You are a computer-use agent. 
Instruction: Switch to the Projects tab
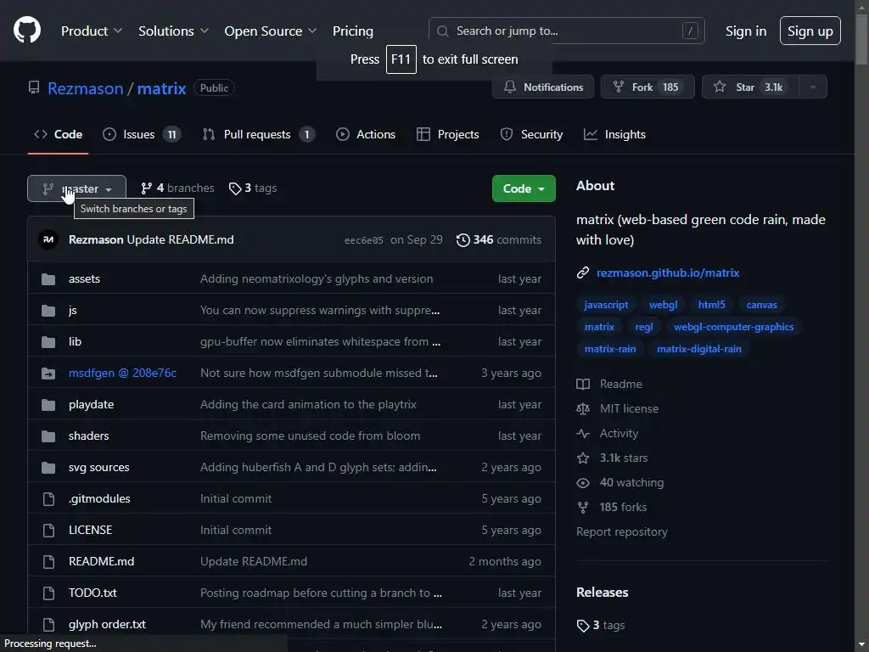[x=448, y=134]
